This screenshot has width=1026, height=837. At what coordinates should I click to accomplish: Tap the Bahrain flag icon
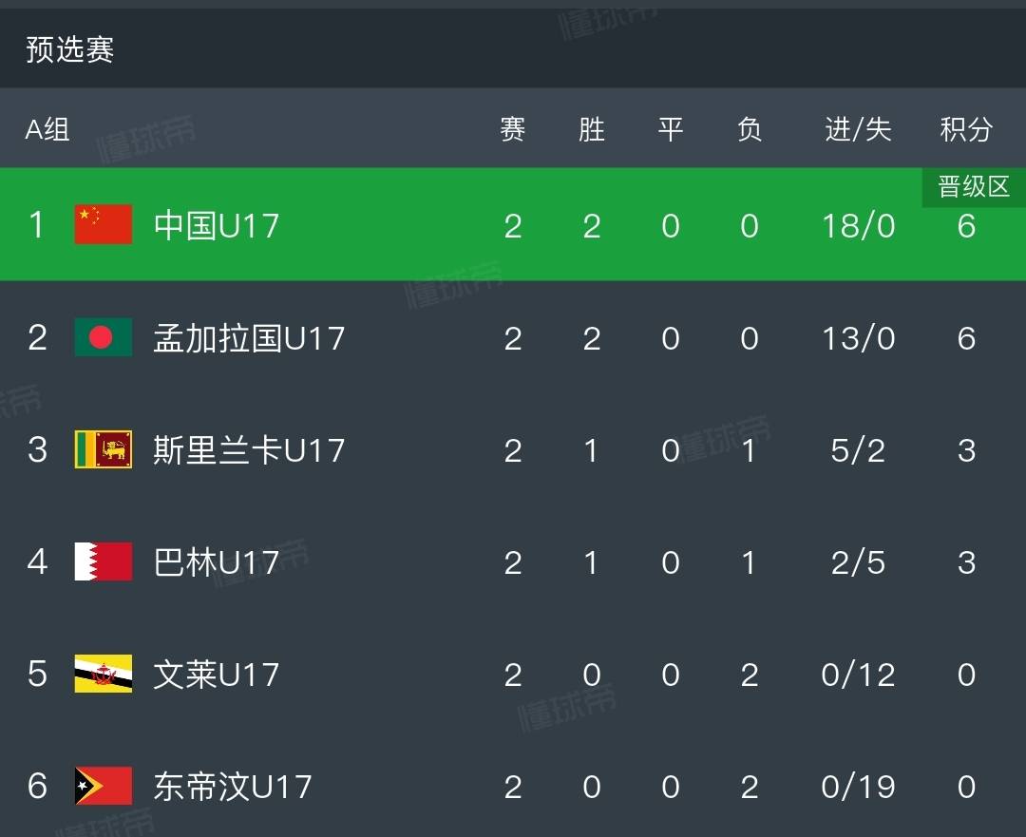coord(104,561)
